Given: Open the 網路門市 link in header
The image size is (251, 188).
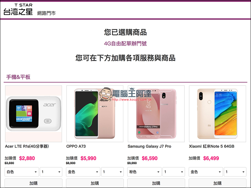Looking at the screenshot, I should (x=46, y=13).
